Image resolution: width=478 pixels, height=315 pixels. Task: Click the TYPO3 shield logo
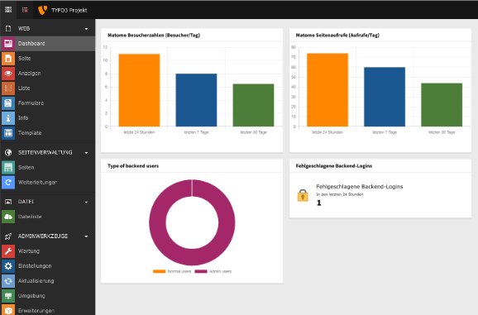tap(42, 10)
